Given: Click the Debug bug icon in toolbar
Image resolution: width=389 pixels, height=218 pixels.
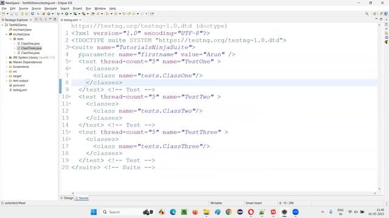Looking at the screenshot, I should pos(58,14).
